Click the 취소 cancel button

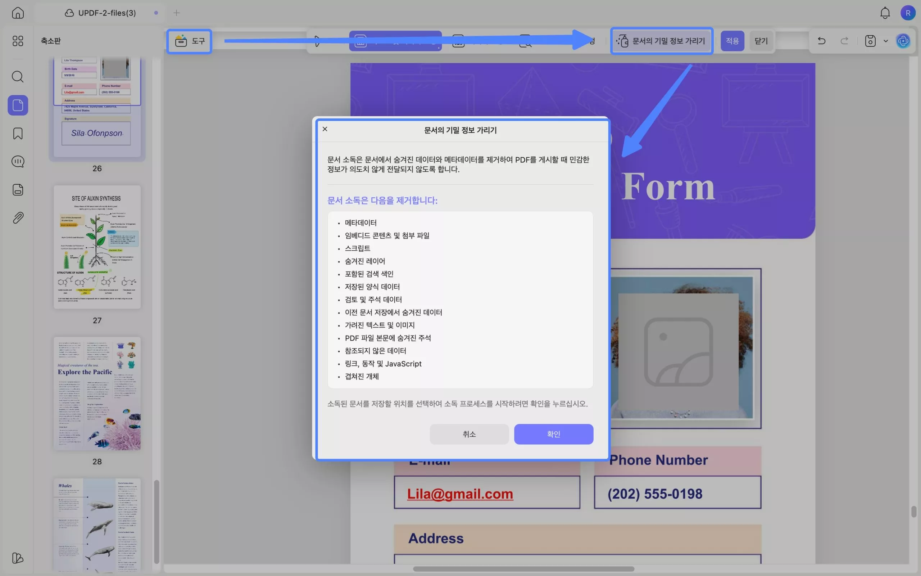[x=469, y=434]
